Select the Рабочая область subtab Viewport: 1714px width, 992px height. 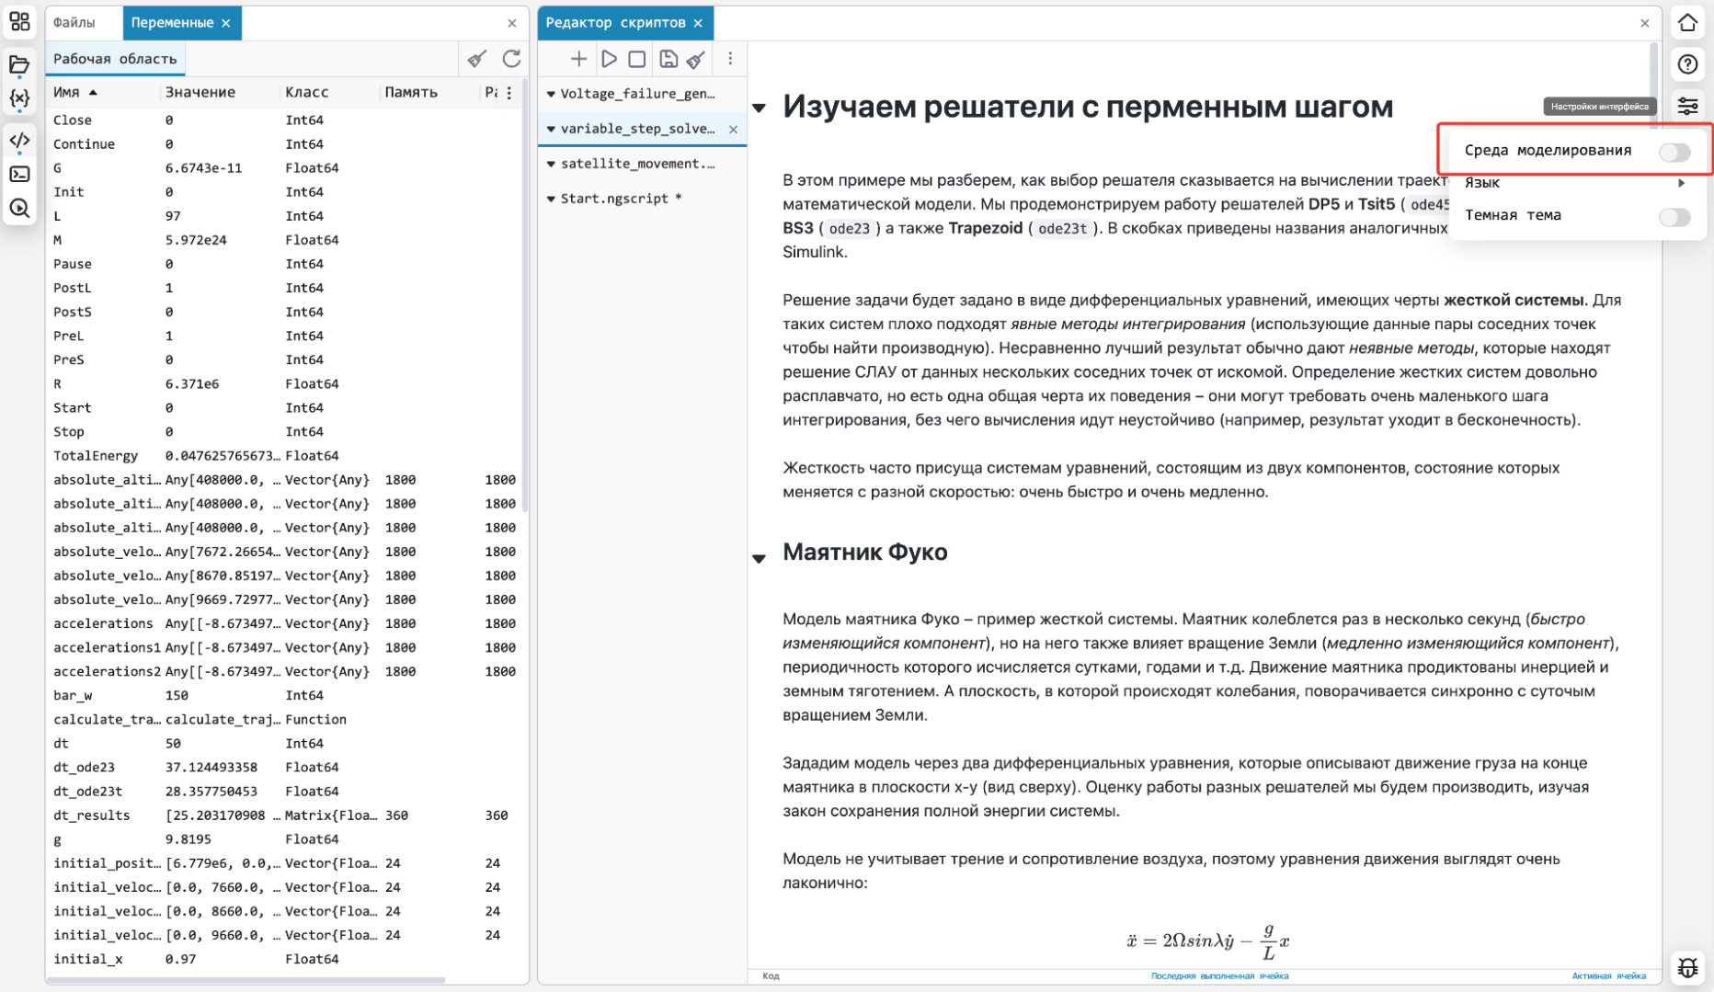pos(115,59)
